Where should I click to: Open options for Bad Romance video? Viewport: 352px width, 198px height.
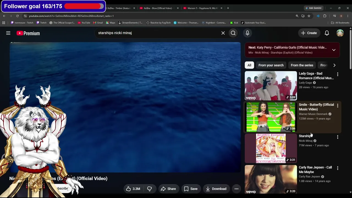(338, 75)
